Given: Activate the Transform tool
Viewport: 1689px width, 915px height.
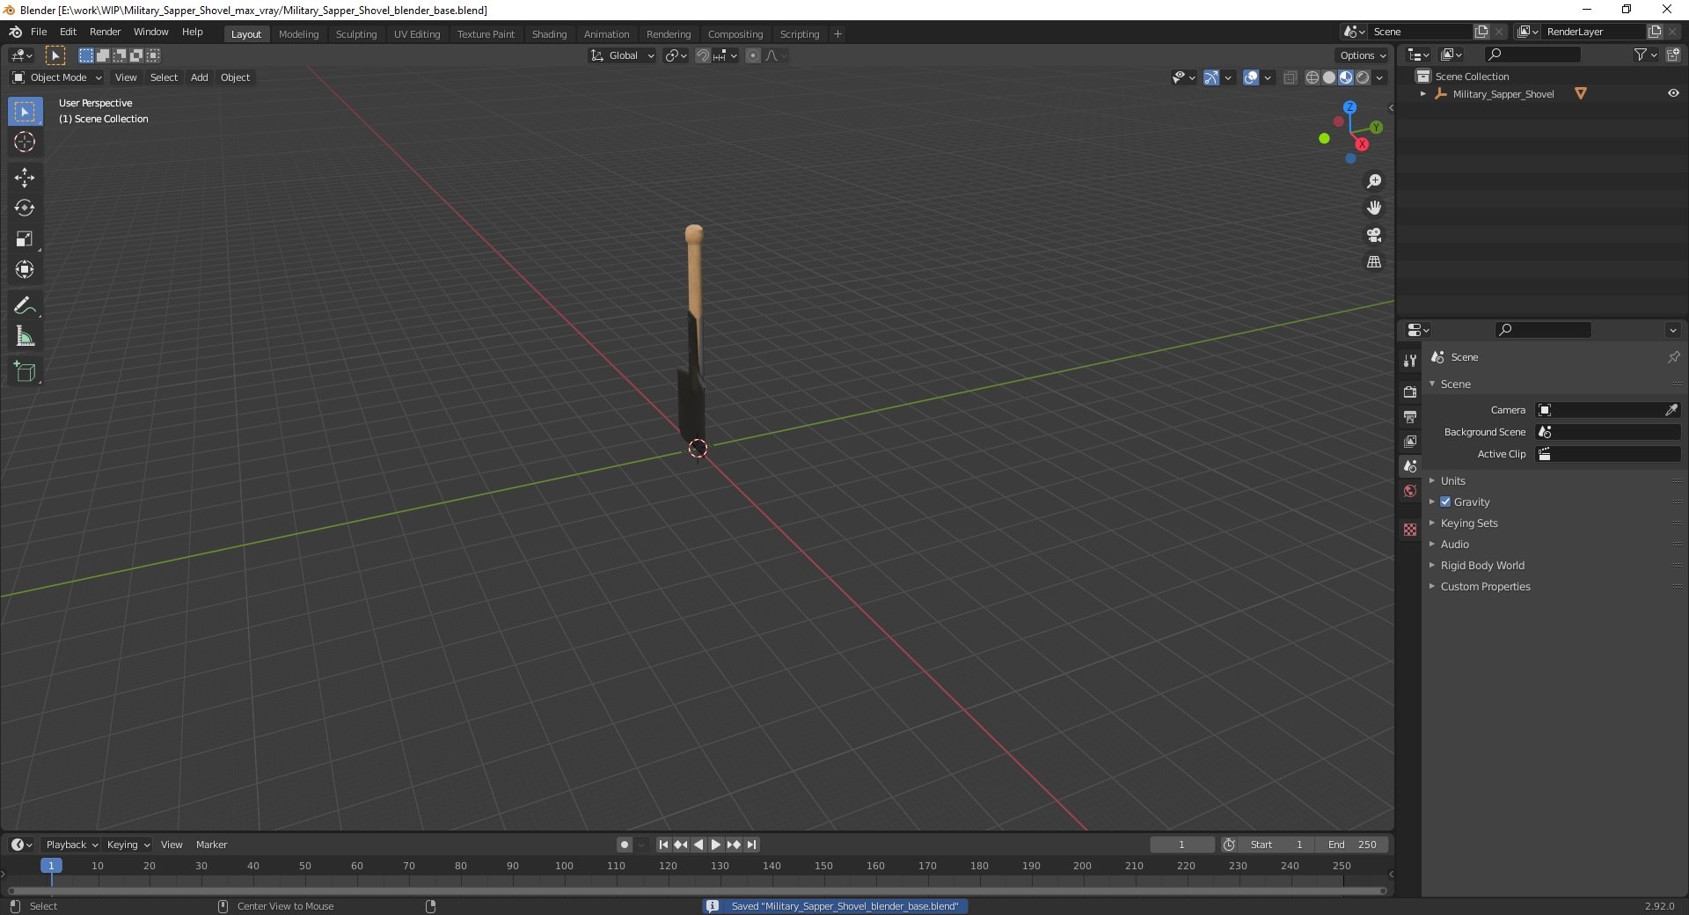Looking at the screenshot, I should pyautogui.click(x=25, y=270).
